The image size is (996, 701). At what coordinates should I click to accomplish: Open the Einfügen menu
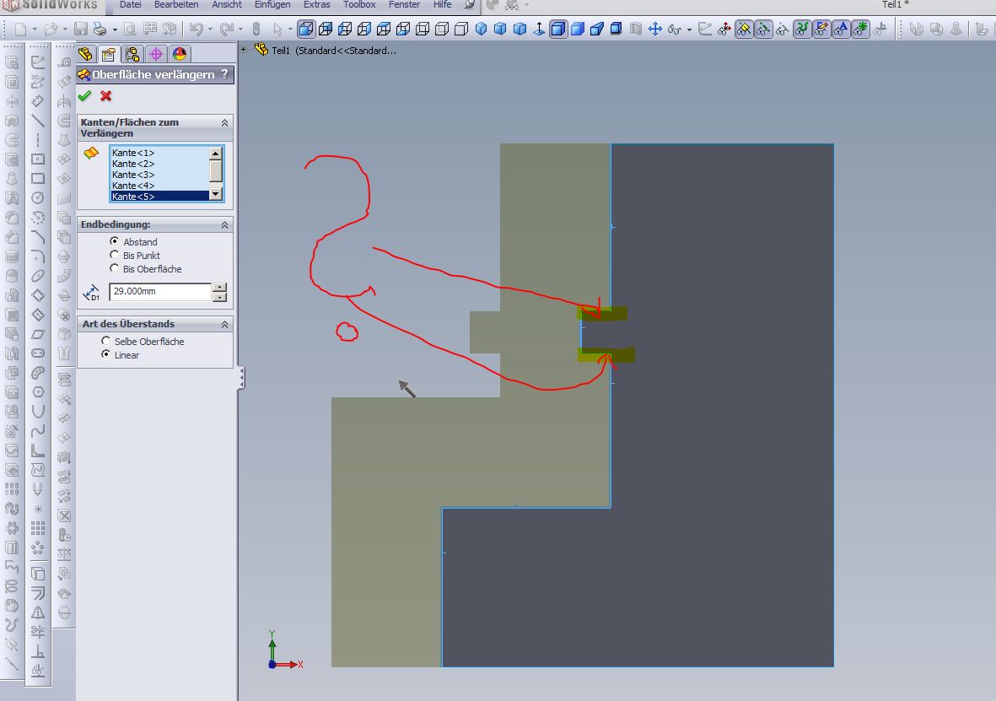(x=272, y=5)
